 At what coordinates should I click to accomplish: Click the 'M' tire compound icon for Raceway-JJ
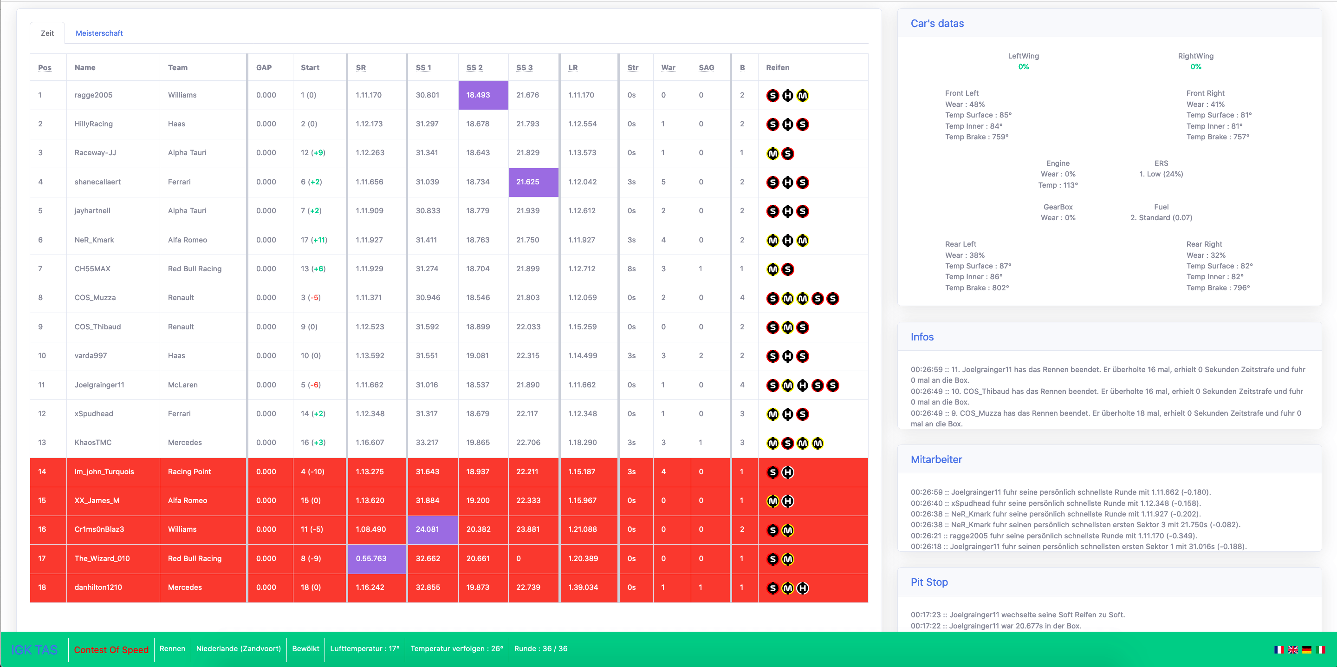click(x=772, y=153)
